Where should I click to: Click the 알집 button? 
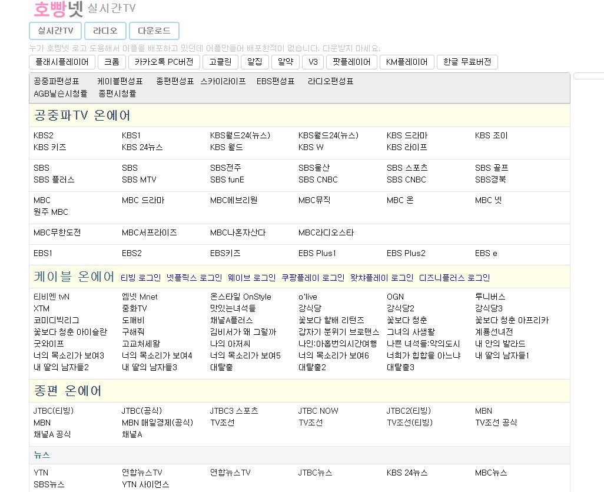coord(255,62)
